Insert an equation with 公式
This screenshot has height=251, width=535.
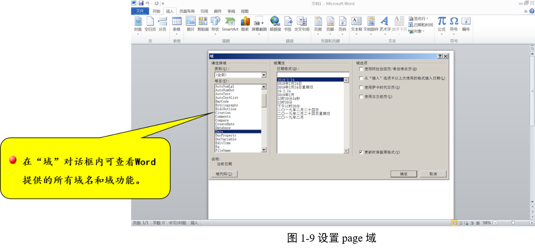442,25
